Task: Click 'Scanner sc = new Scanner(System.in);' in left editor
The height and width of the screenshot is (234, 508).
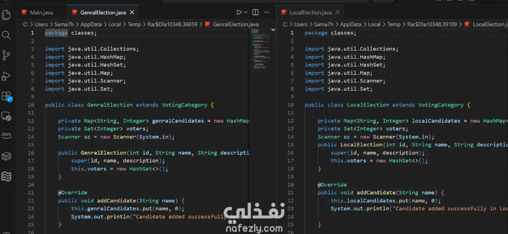Action: tap(116, 137)
